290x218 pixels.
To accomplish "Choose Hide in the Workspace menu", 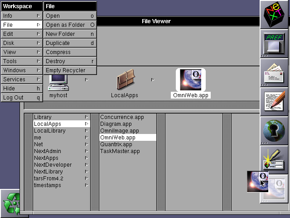I will (22, 89).
